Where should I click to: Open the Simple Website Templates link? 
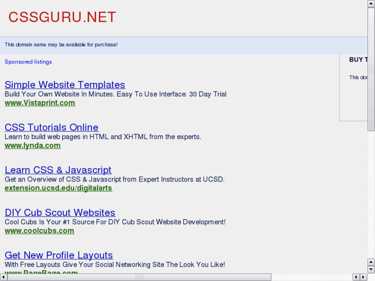65,85
